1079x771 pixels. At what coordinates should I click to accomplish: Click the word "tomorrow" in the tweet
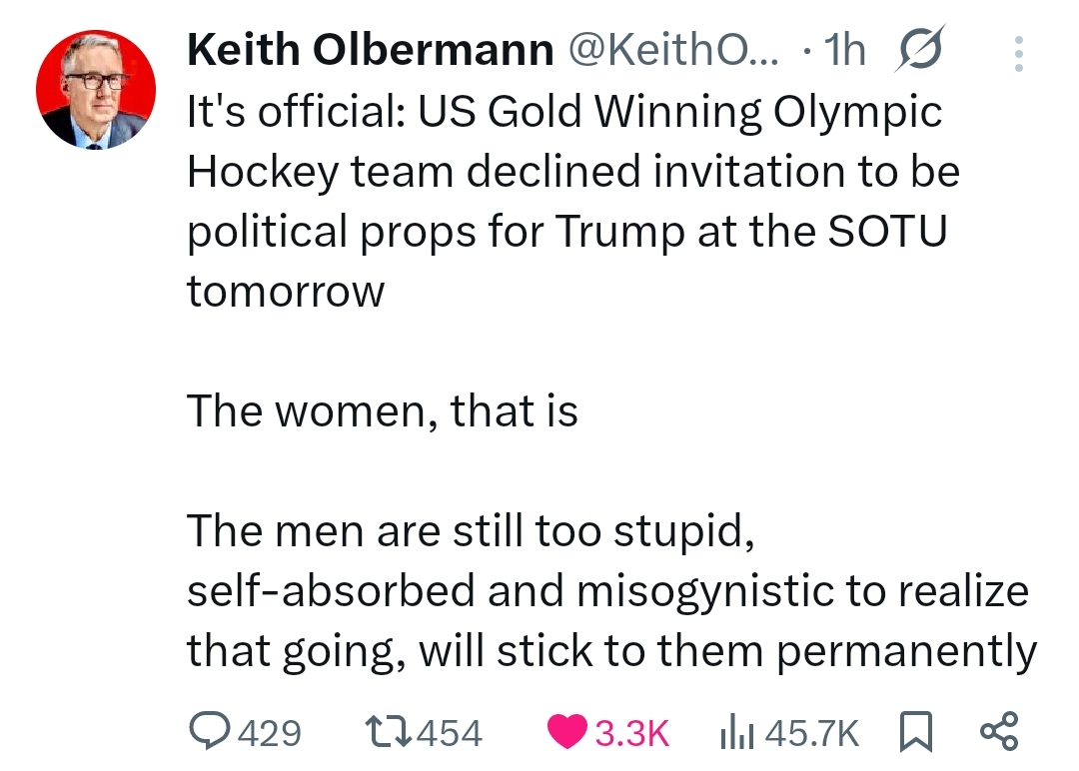click(286, 292)
